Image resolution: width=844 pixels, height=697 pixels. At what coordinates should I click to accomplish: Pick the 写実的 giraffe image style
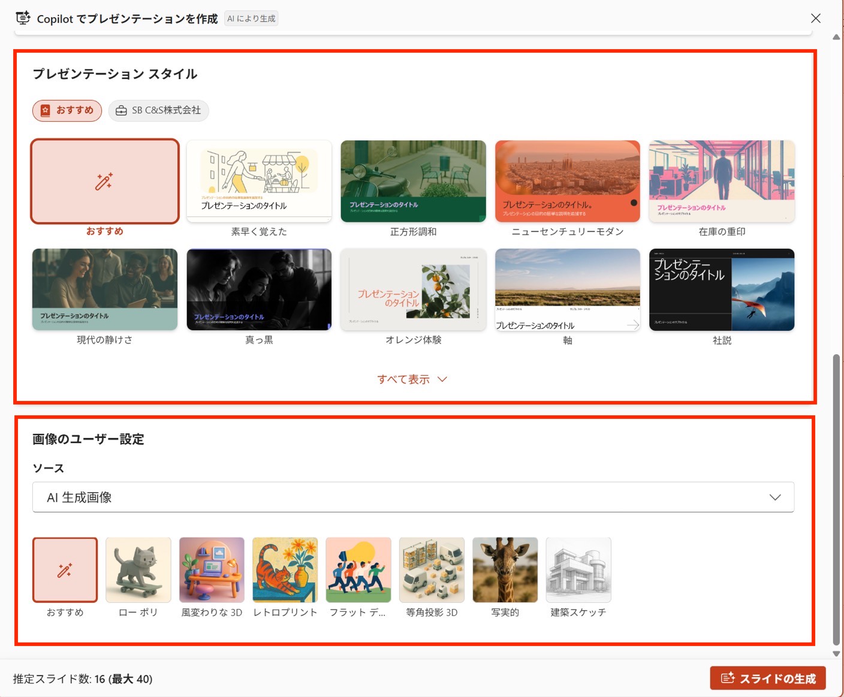coord(505,570)
